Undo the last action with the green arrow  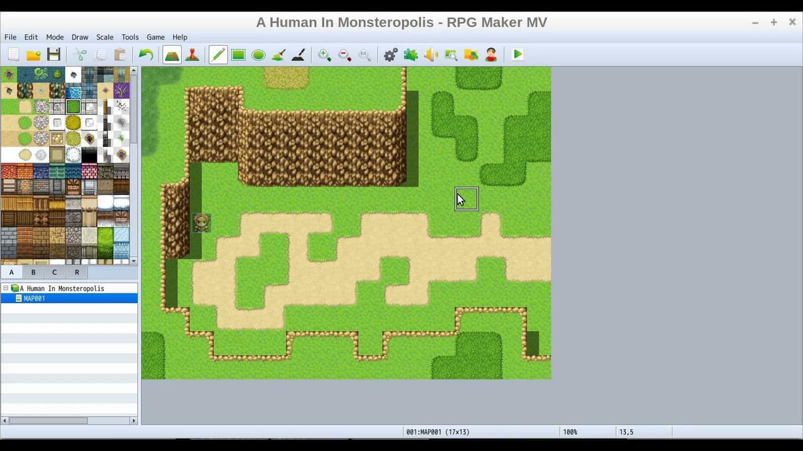[x=146, y=54]
